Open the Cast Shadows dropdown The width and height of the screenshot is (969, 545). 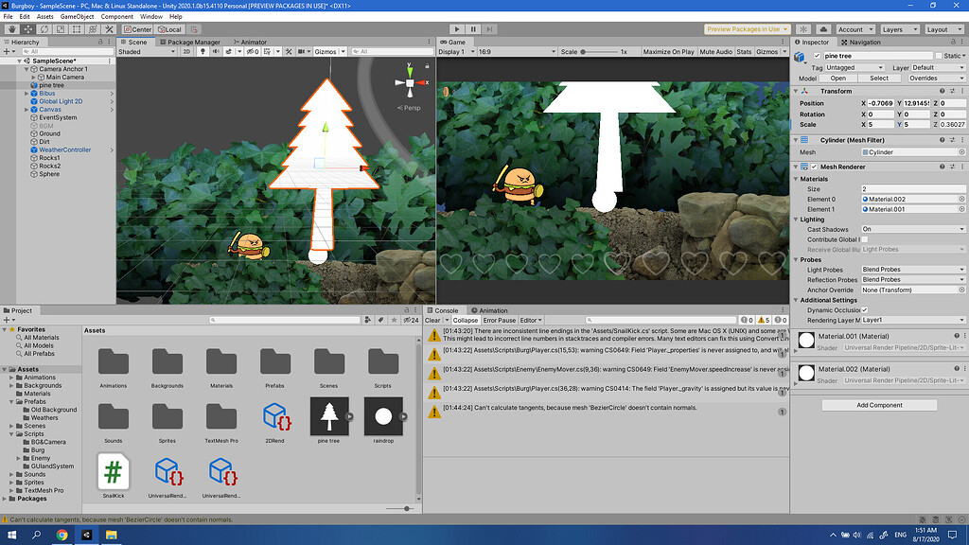(x=911, y=228)
